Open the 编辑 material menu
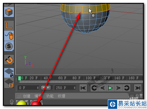 point(38,96)
